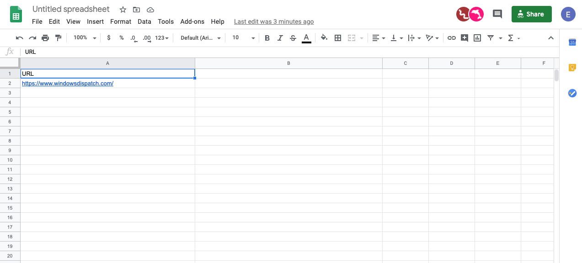The height and width of the screenshot is (263, 582).
Task: Apply borders to the selection
Action: pyautogui.click(x=337, y=38)
